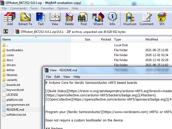Open the File menu in README.md viewer

[49, 77]
